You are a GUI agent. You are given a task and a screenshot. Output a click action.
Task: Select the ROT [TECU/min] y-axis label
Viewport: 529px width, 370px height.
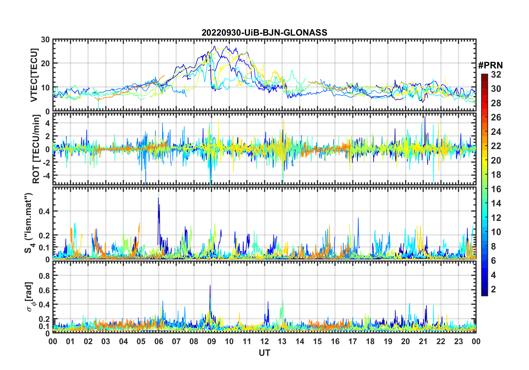coord(36,149)
